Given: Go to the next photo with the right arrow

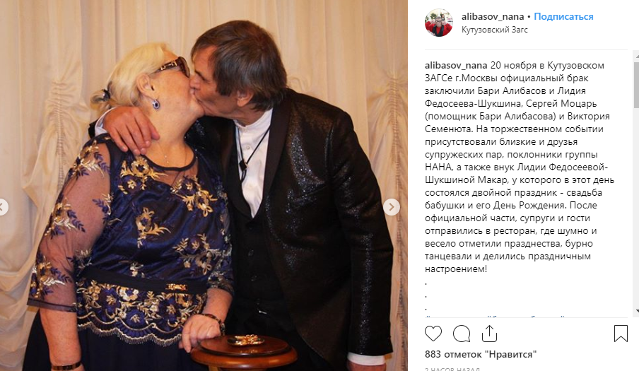Looking at the screenshot, I should [x=391, y=207].
